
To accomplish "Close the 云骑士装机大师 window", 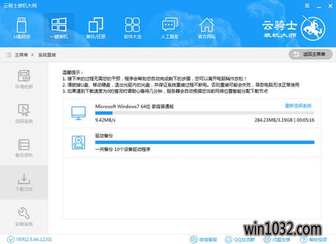I will [x=330, y=6].
